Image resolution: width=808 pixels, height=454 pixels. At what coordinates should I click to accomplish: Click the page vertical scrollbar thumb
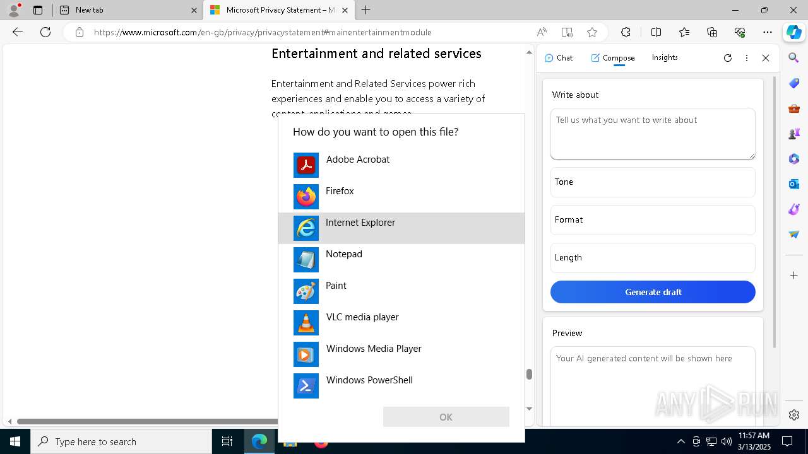tap(529, 375)
